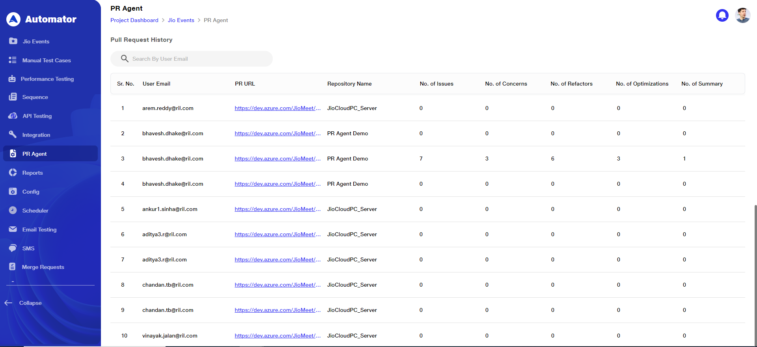The image size is (757, 347).
Task: Click summary value 1 in row 3
Action: [x=684, y=159]
